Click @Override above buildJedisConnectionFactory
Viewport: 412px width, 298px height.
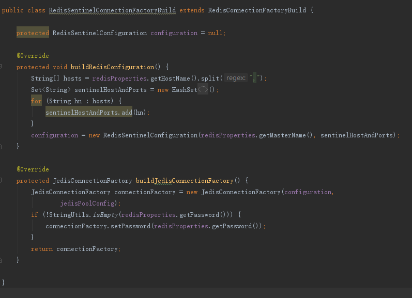tap(33, 169)
